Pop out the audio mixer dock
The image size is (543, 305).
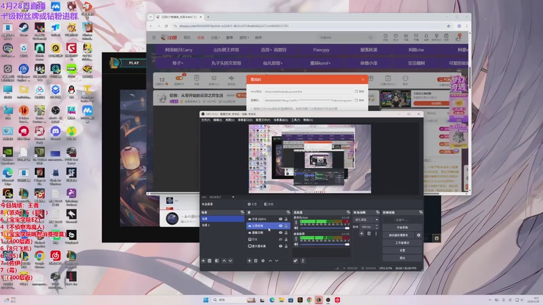click(x=348, y=212)
